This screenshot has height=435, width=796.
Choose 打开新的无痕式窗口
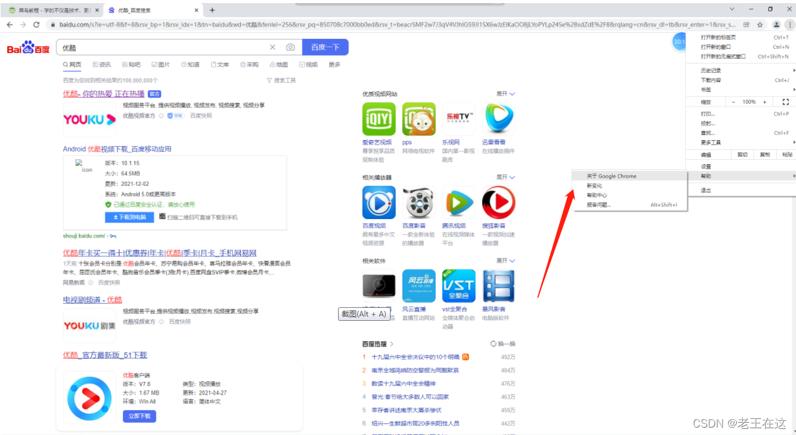741,56
